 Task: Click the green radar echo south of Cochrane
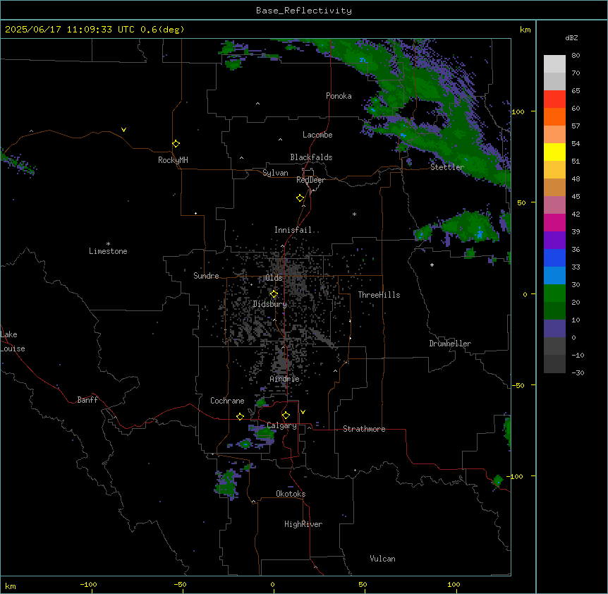tap(245, 444)
